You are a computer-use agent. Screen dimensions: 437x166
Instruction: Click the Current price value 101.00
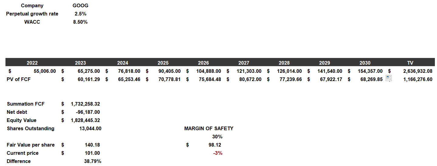tap(93, 153)
